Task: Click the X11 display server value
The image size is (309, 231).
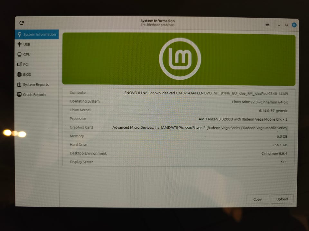Action: [x=284, y=162]
